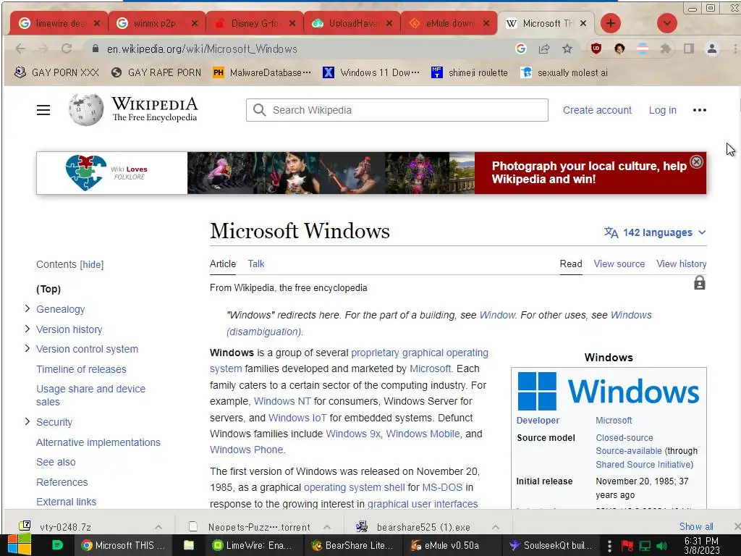Toggle the browser side panel icon
Viewport: 741px width, 556px height.
pyautogui.click(x=689, y=49)
